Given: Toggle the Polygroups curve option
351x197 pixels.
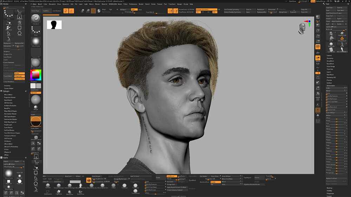Looking at the screenshot, I should click(19, 76).
